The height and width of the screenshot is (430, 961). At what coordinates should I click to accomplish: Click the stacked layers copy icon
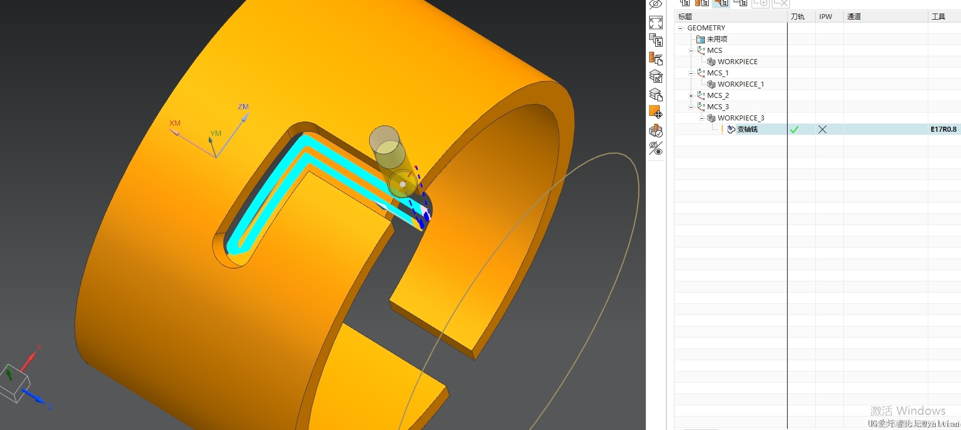[x=656, y=94]
